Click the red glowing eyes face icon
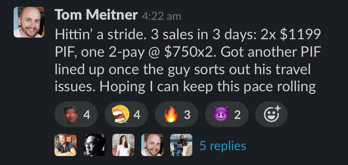The image size is (348, 165). point(71,114)
